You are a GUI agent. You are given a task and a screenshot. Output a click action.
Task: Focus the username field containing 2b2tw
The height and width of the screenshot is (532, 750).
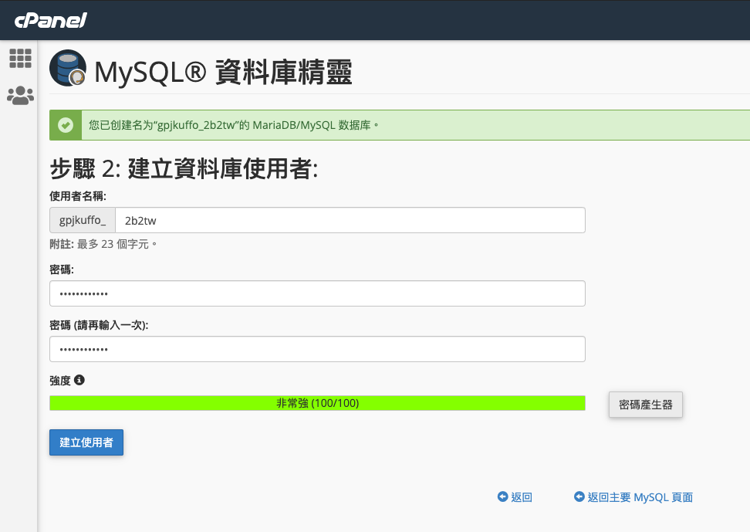[x=350, y=220]
